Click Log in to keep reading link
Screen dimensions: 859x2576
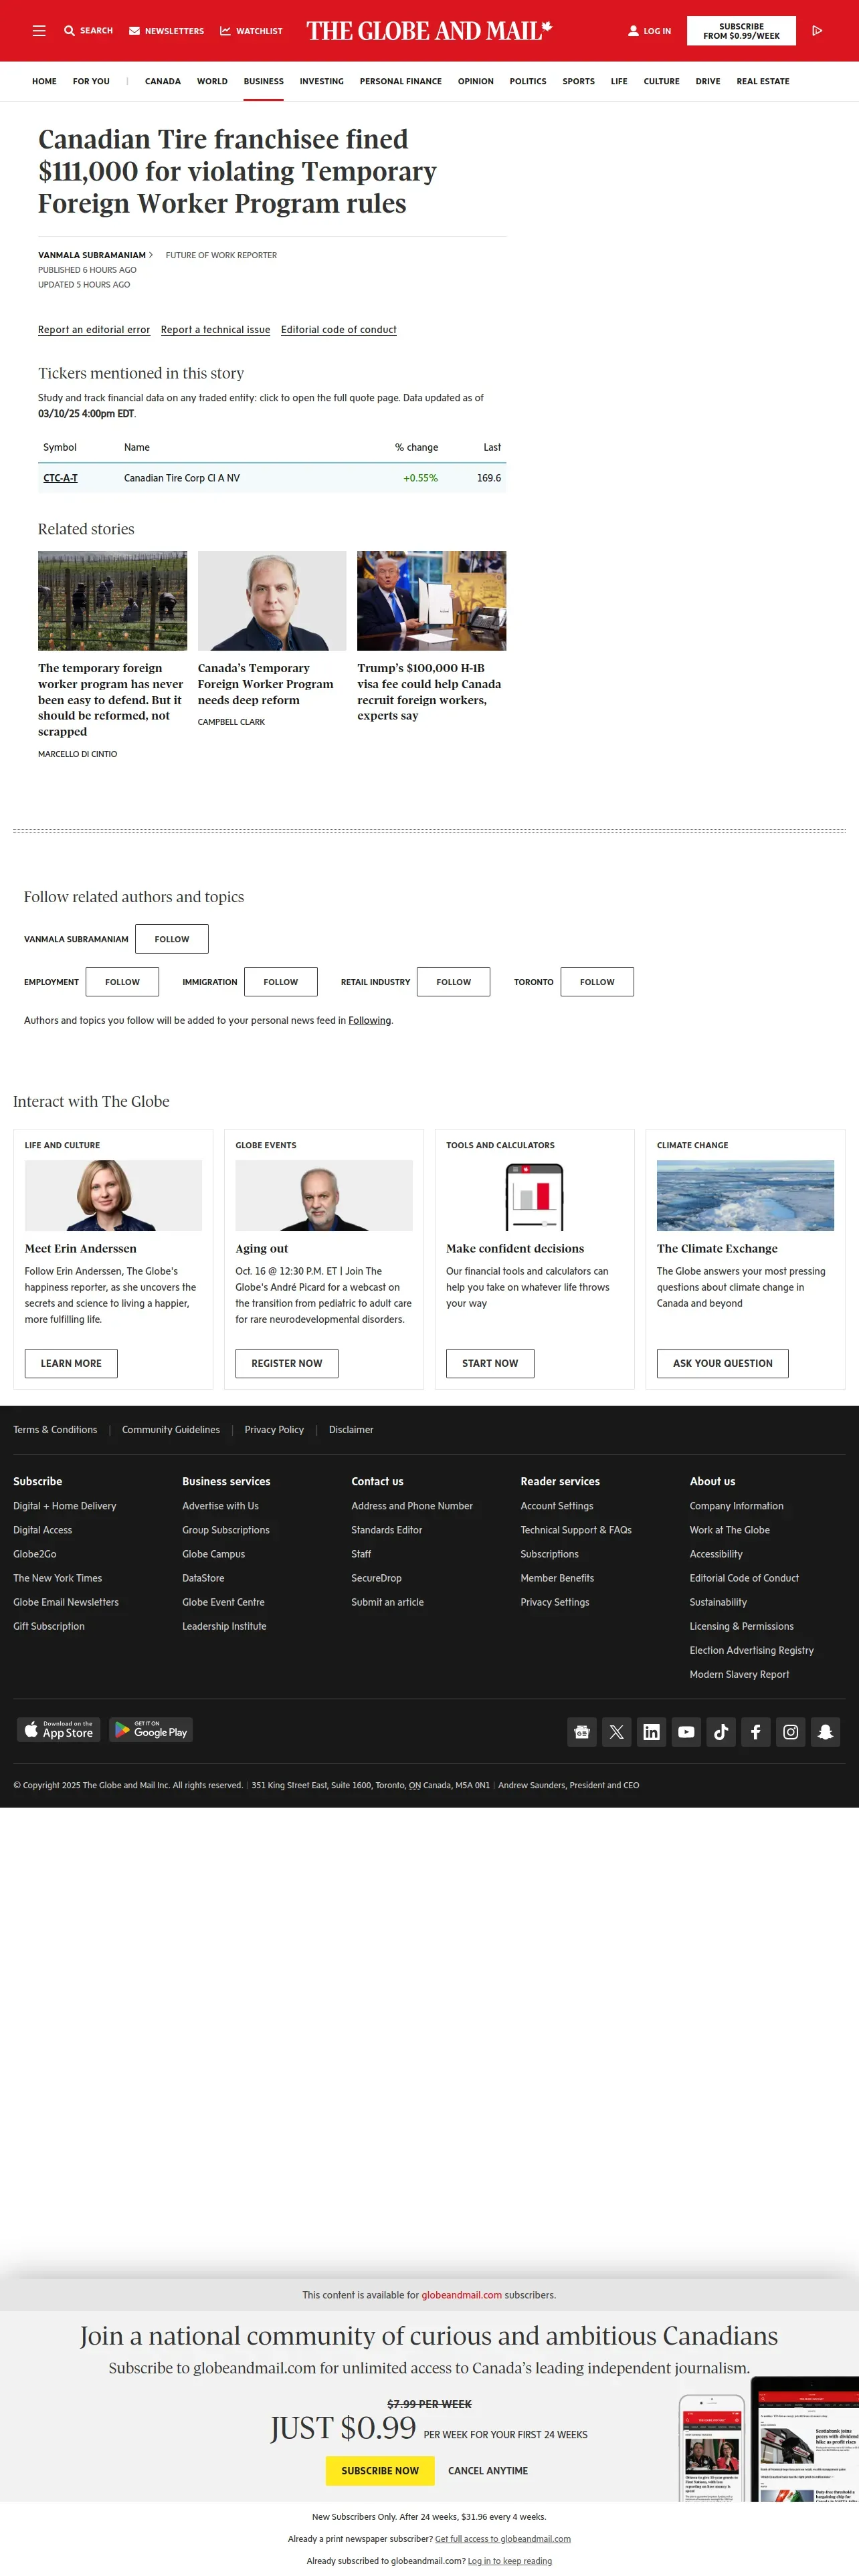[510, 2561]
